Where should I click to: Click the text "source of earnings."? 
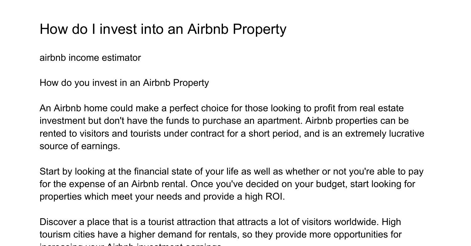point(80,146)
